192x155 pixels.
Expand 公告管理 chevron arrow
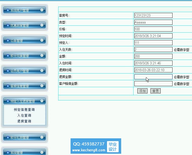[x=42, y=40]
